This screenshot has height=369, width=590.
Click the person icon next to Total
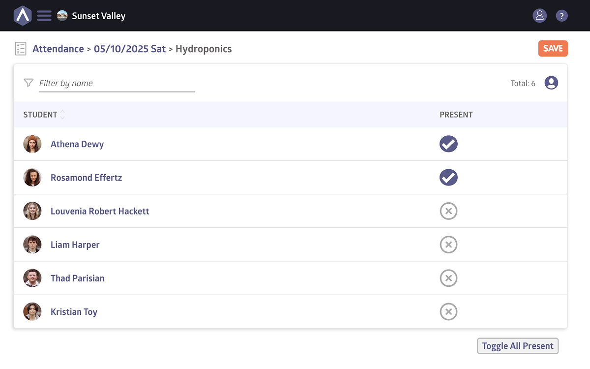[x=551, y=83]
